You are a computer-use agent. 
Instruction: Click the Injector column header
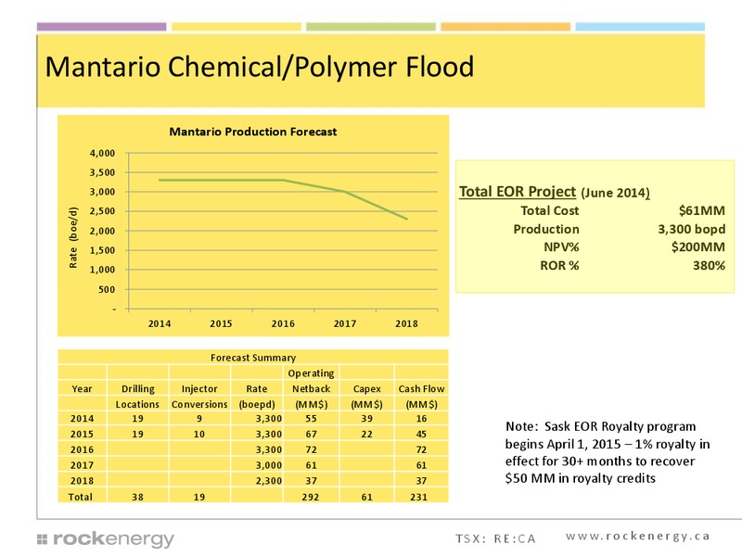[x=199, y=389]
